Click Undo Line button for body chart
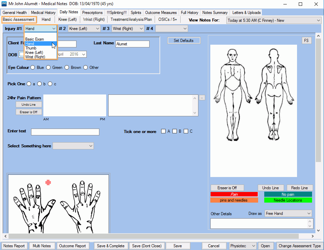Screen dimensions: 324x250 point(271,188)
